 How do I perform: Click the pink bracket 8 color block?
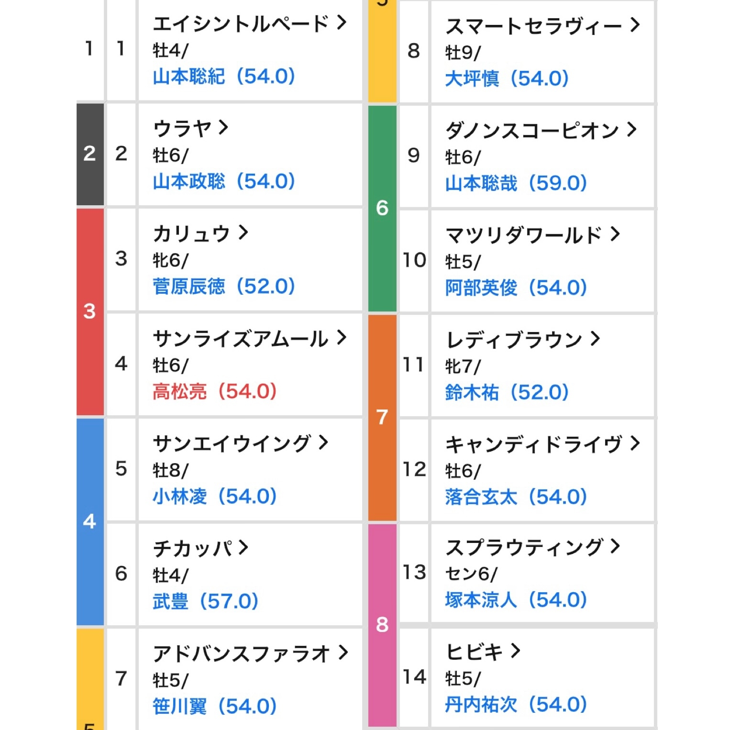coord(382,625)
